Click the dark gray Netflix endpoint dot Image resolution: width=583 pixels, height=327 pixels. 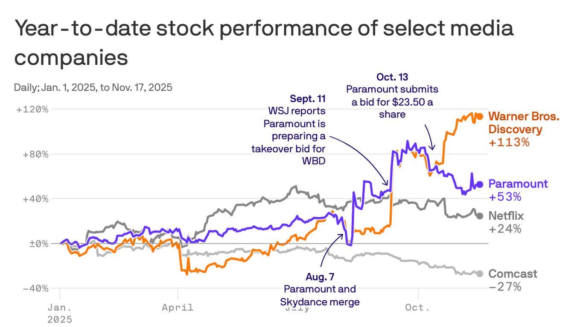479,216
